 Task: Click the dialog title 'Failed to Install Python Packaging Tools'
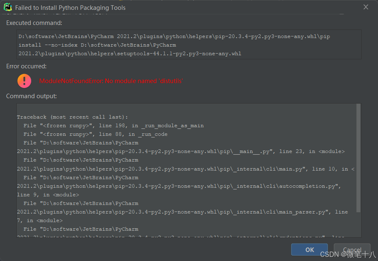tap(71, 8)
